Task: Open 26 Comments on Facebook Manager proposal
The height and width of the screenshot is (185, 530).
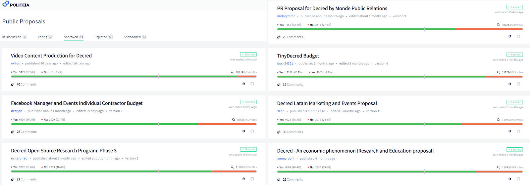Action: point(26,132)
